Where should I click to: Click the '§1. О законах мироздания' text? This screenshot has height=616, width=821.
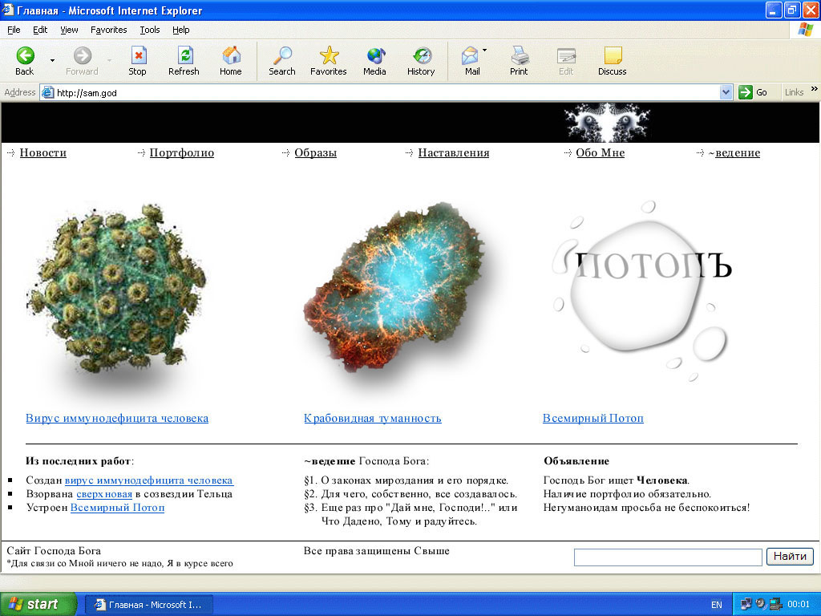point(406,480)
